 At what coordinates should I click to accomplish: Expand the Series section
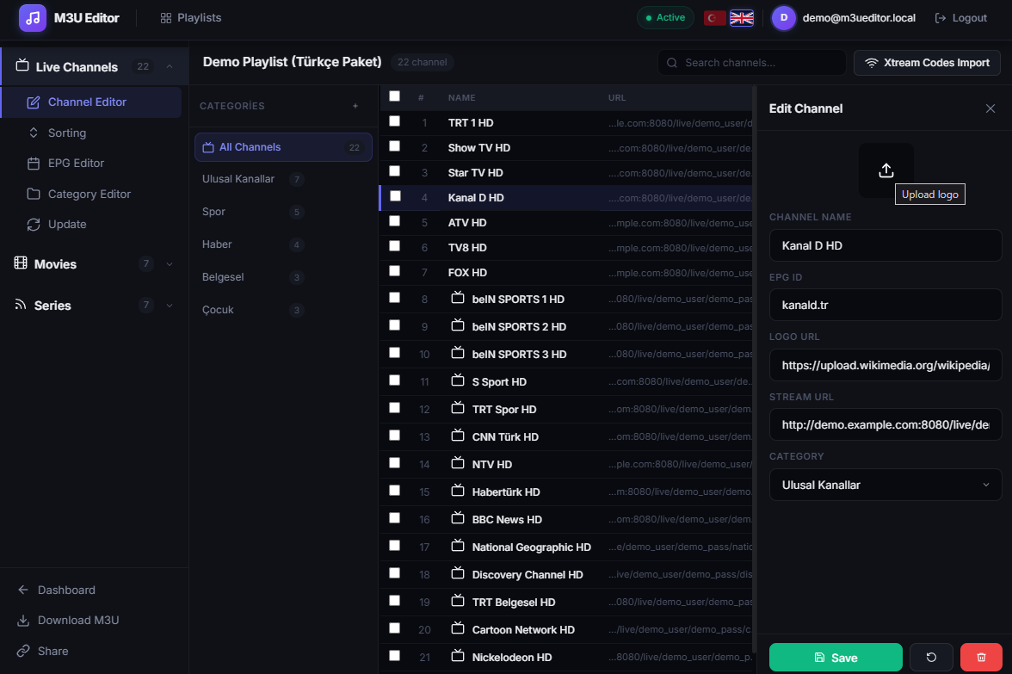pyautogui.click(x=169, y=306)
